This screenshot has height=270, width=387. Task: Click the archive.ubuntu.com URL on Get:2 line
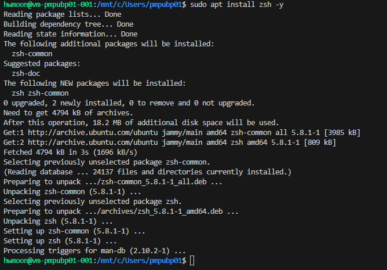(93, 143)
